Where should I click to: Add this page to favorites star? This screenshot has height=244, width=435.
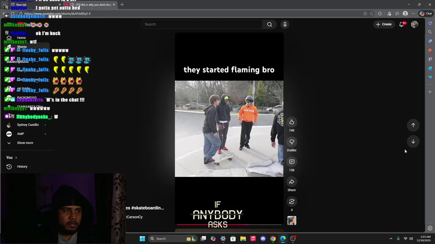click(x=372, y=14)
